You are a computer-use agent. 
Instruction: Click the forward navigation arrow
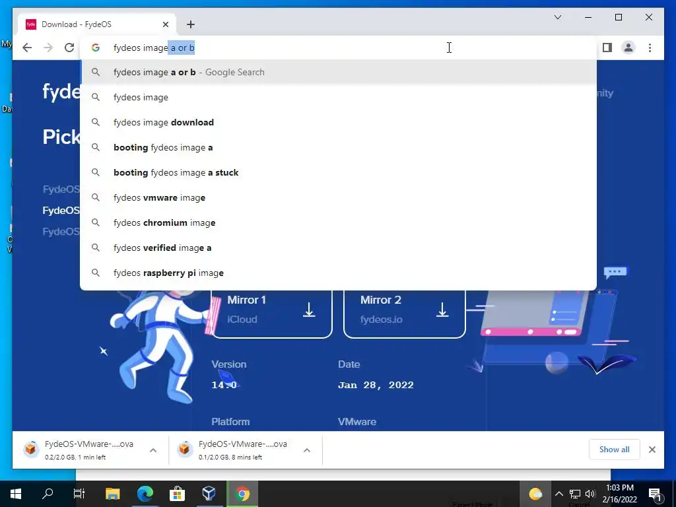[48, 48]
